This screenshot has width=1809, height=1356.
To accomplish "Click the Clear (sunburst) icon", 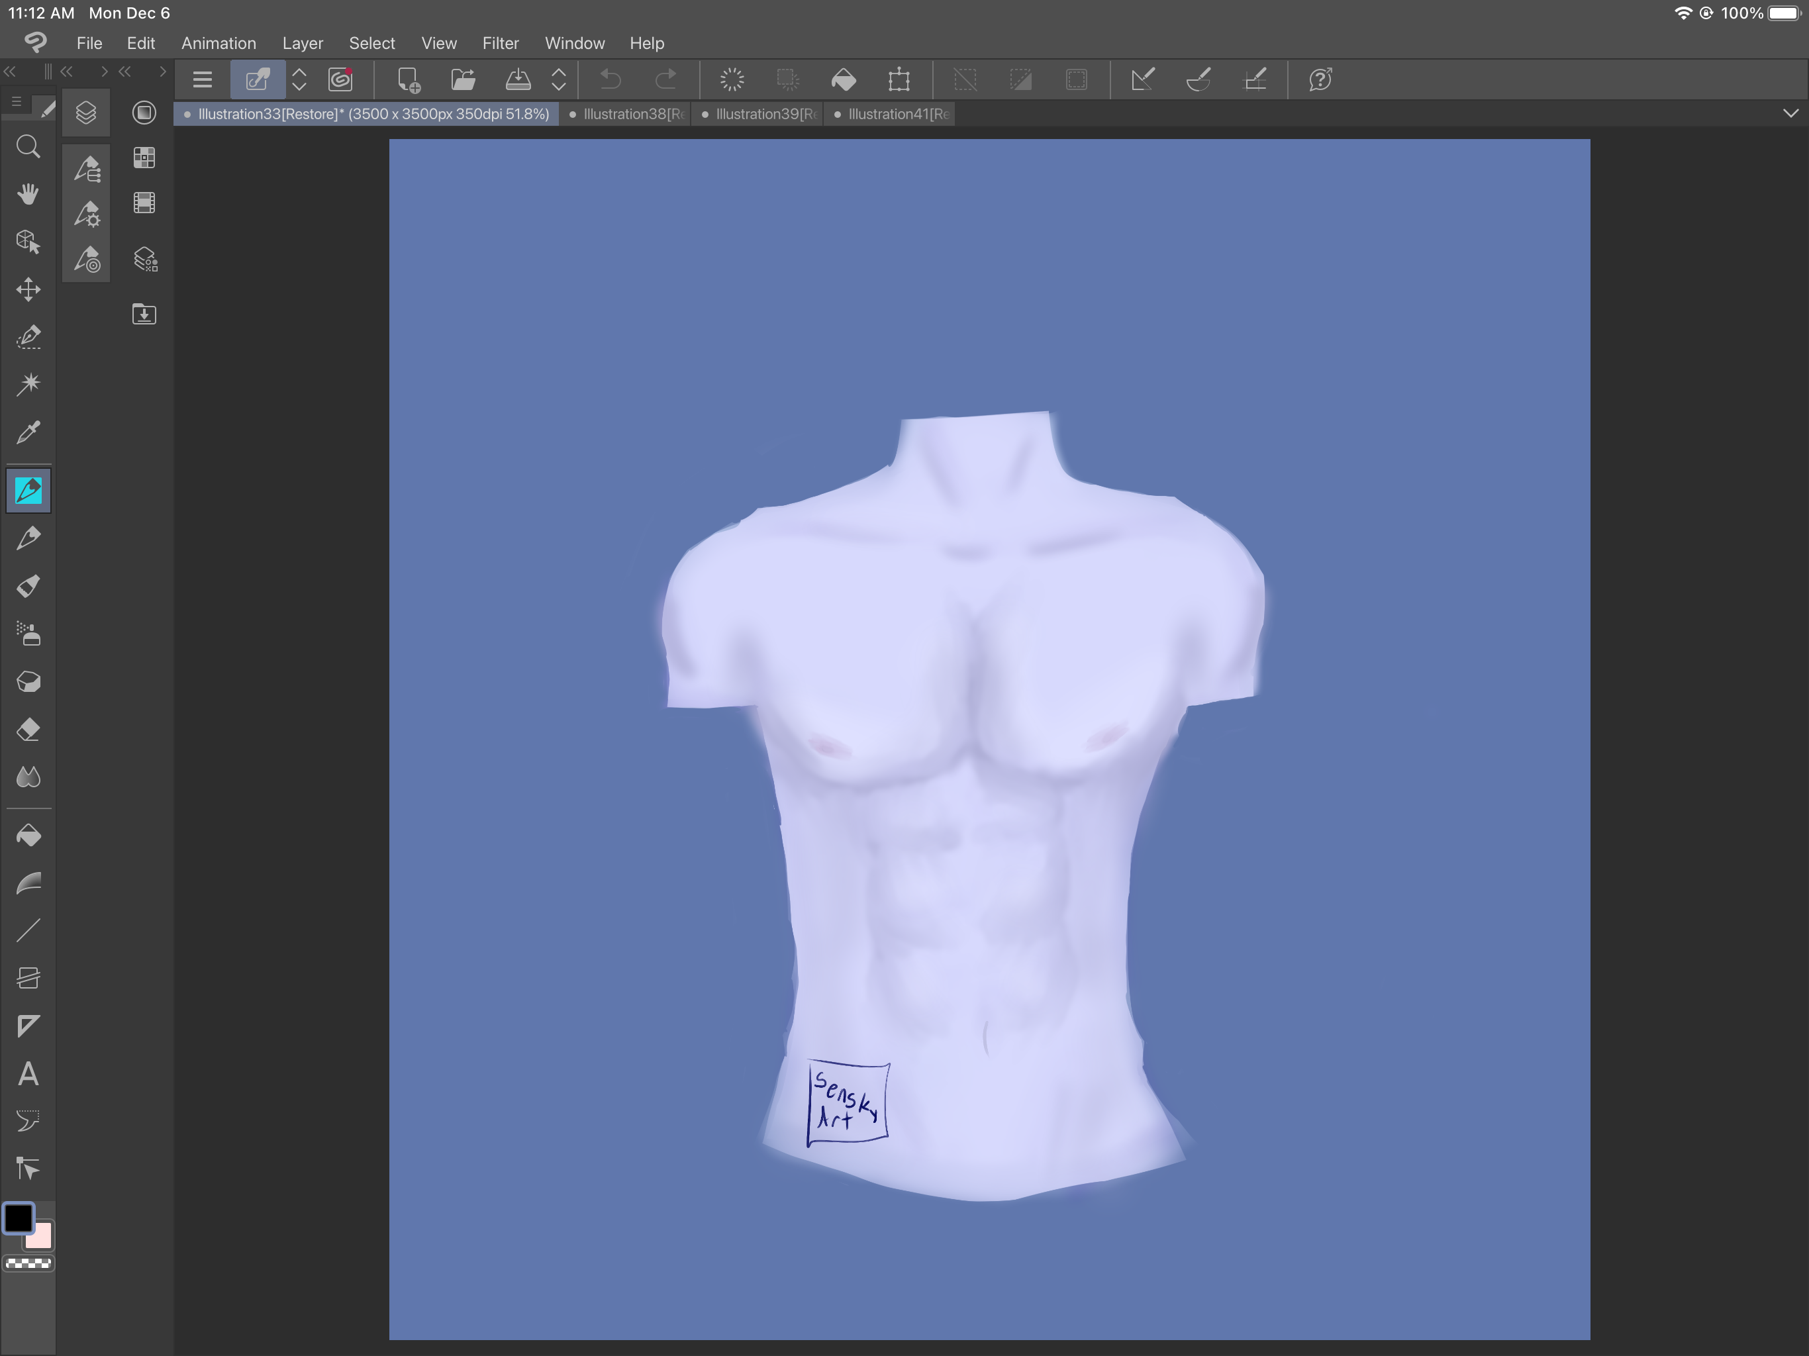I will coord(732,79).
